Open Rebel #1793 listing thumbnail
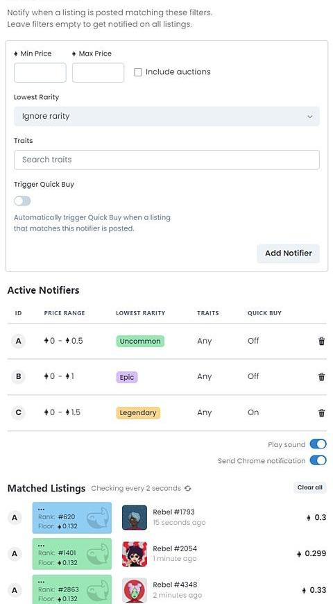The width and height of the screenshot is (333, 604). click(x=135, y=518)
